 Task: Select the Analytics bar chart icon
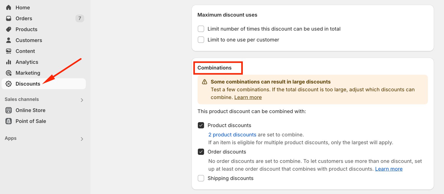(x=9, y=62)
